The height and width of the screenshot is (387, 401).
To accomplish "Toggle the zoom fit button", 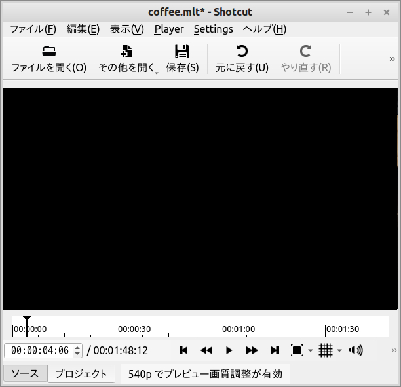I will tap(297, 351).
